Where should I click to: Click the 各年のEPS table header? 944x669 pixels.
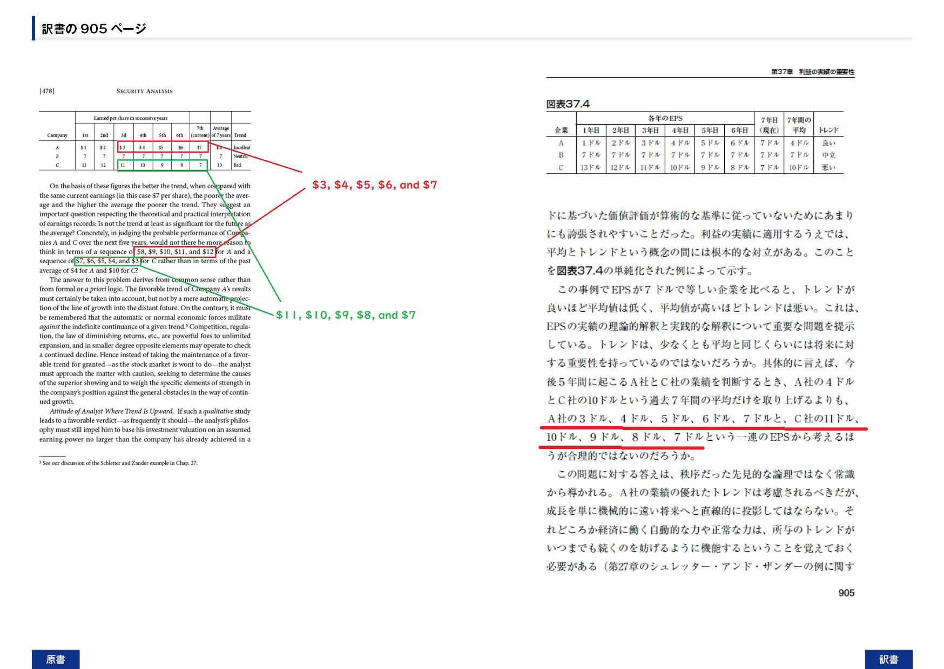[x=665, y=118]
